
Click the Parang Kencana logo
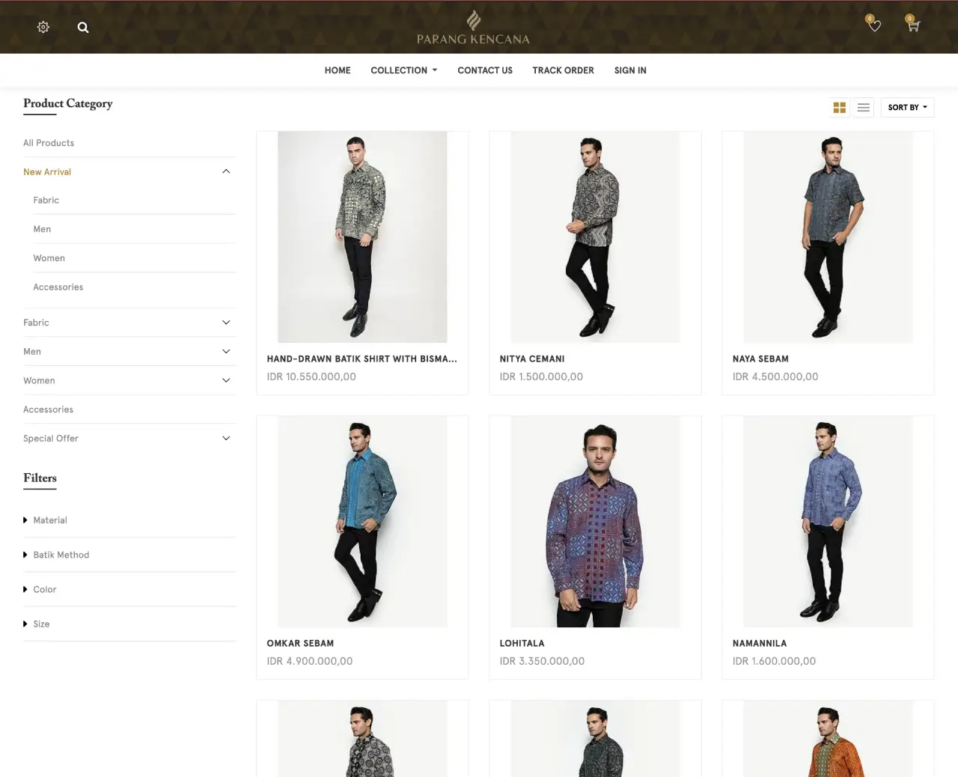pos(473,28)
